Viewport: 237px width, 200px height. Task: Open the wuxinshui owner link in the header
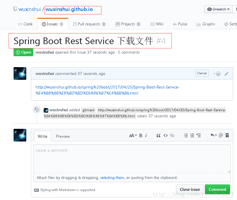coord(29,9)
